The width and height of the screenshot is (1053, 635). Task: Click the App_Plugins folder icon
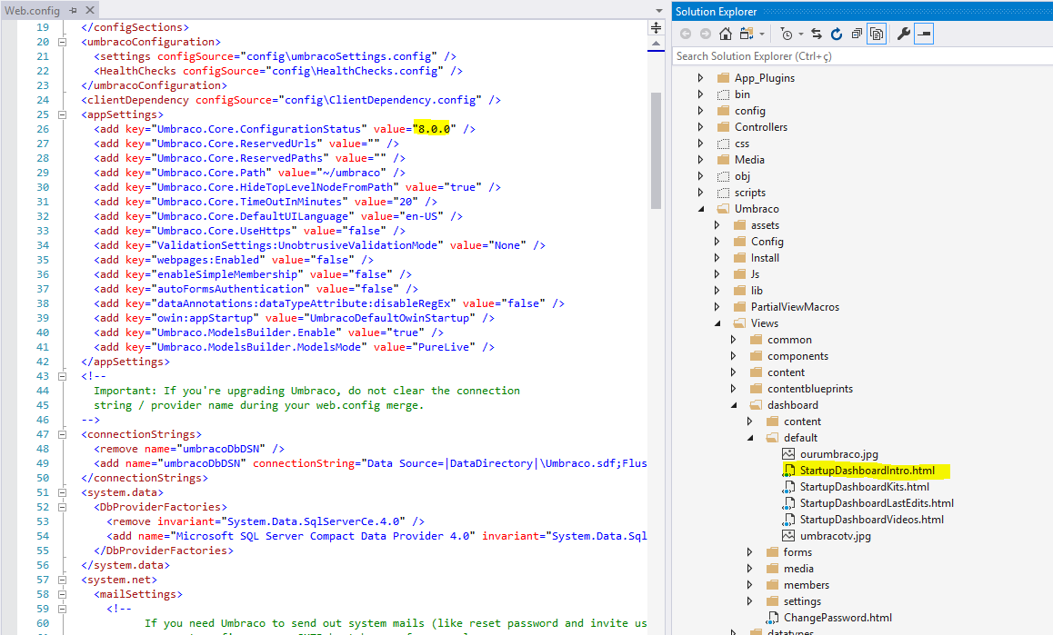tap(723, 78)
